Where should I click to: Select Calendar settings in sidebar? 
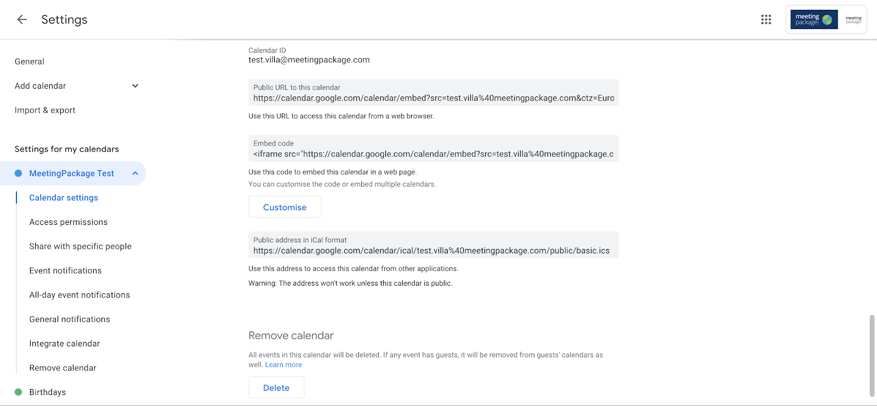point(64,198)
